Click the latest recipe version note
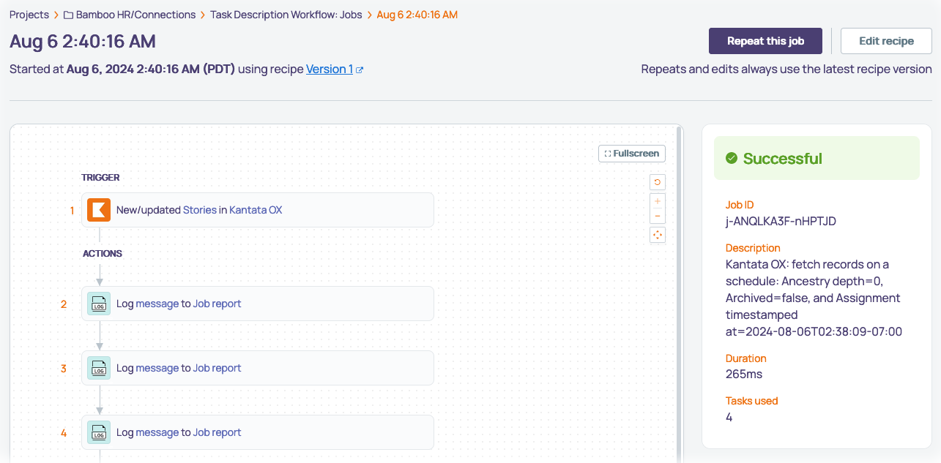941x463 pixels. [786, 69]
